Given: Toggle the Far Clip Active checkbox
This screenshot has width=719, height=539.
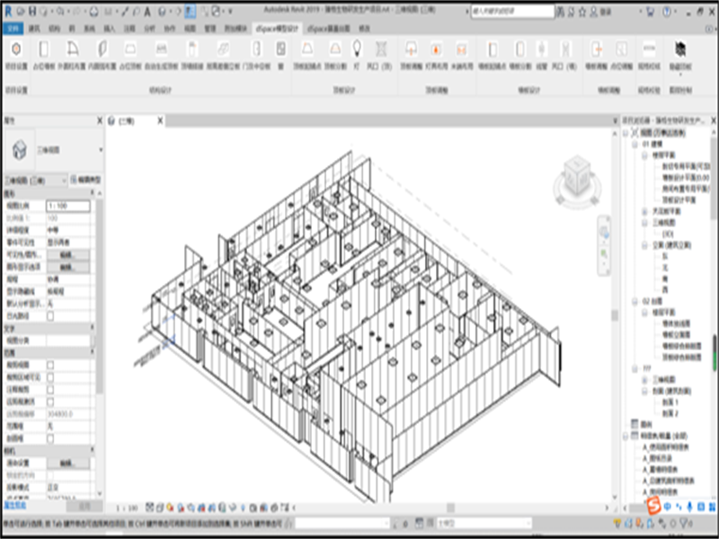Looking at the screenshot, I should click(50, 402).
